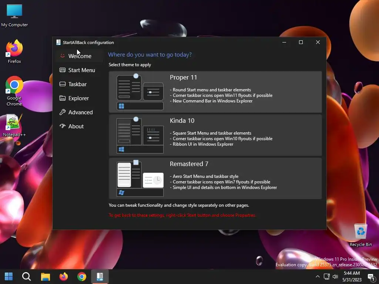Click the StartAllBack title bar icon

(58, 42)
